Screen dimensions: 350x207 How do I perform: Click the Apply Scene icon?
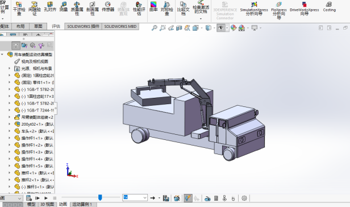click(241, 28)
